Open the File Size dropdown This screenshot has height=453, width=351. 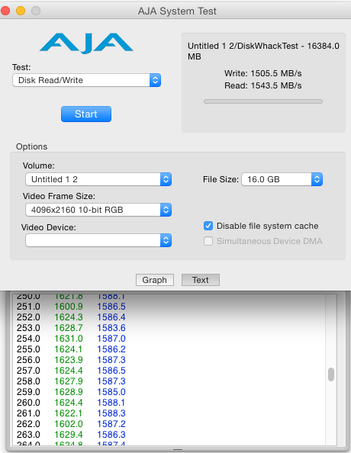pyautogui.click(x=282, y=179)
